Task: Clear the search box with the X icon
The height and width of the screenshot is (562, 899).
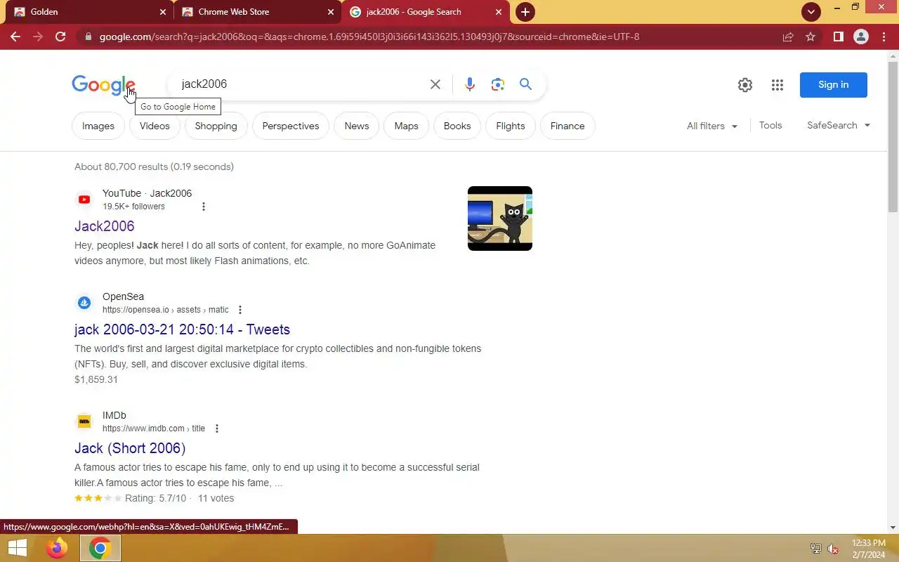Action: pos(435,84)
